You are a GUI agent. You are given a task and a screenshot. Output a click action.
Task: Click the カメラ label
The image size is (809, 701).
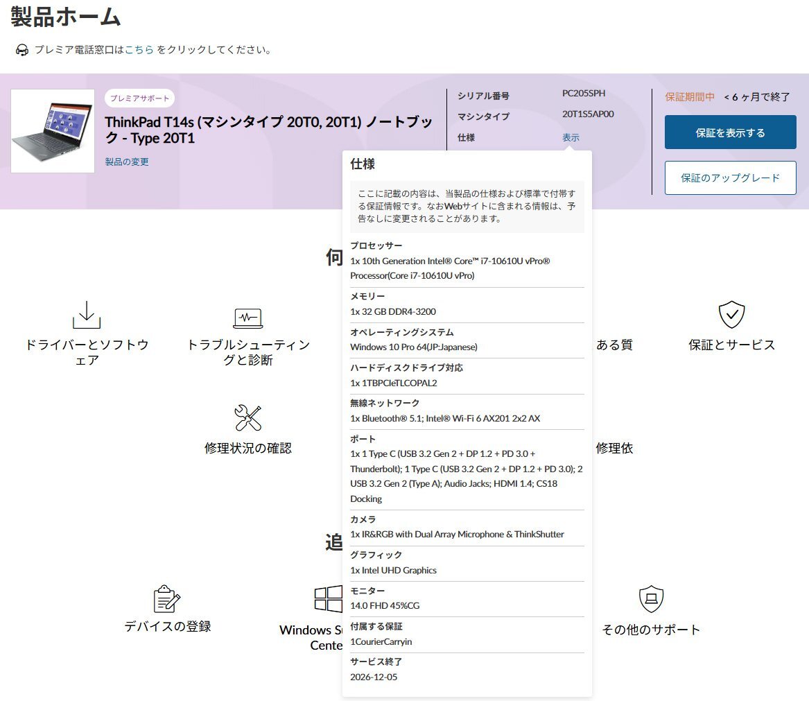pyautogui.click(x=363, y=519)
